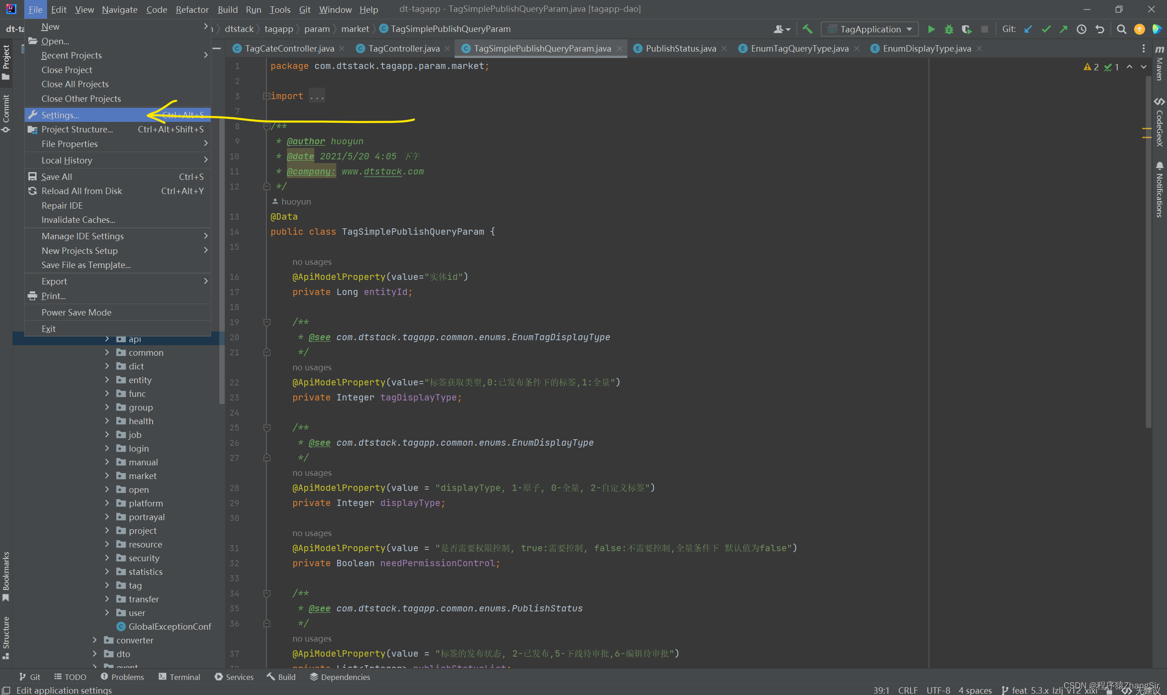Image resolution: width=1167 pixels, height=695 pixels.
Task: Expand the entity folder
Action: [x=107, y=379]
